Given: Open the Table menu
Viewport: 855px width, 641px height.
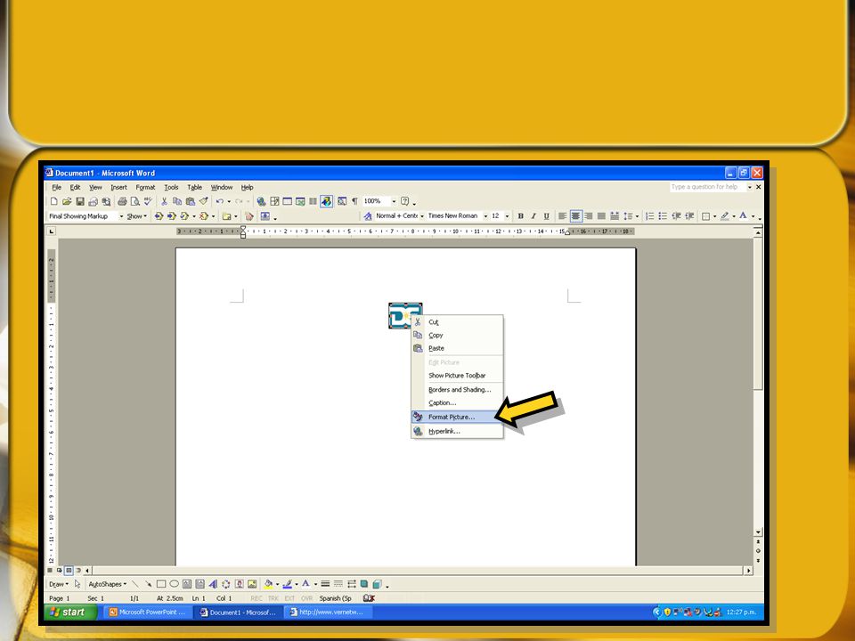Looking at the screenshot, I should coord(195,187).
